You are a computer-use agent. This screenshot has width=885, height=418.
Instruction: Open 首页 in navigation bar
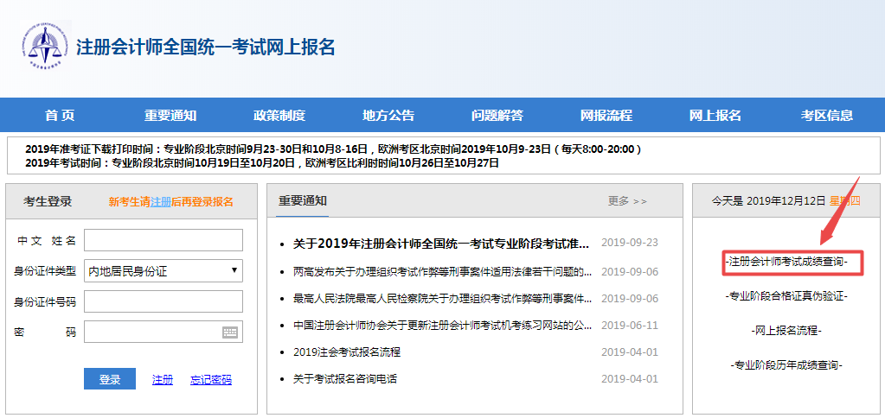[60, 116]
